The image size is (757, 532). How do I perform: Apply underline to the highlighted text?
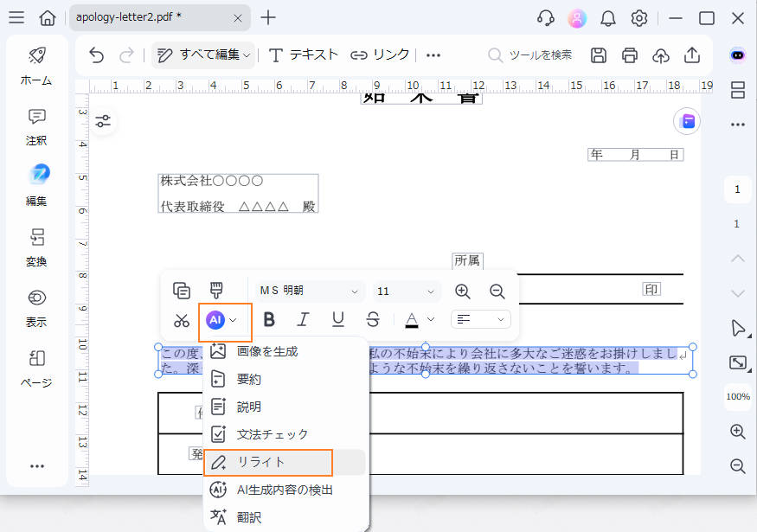point(337,319)
